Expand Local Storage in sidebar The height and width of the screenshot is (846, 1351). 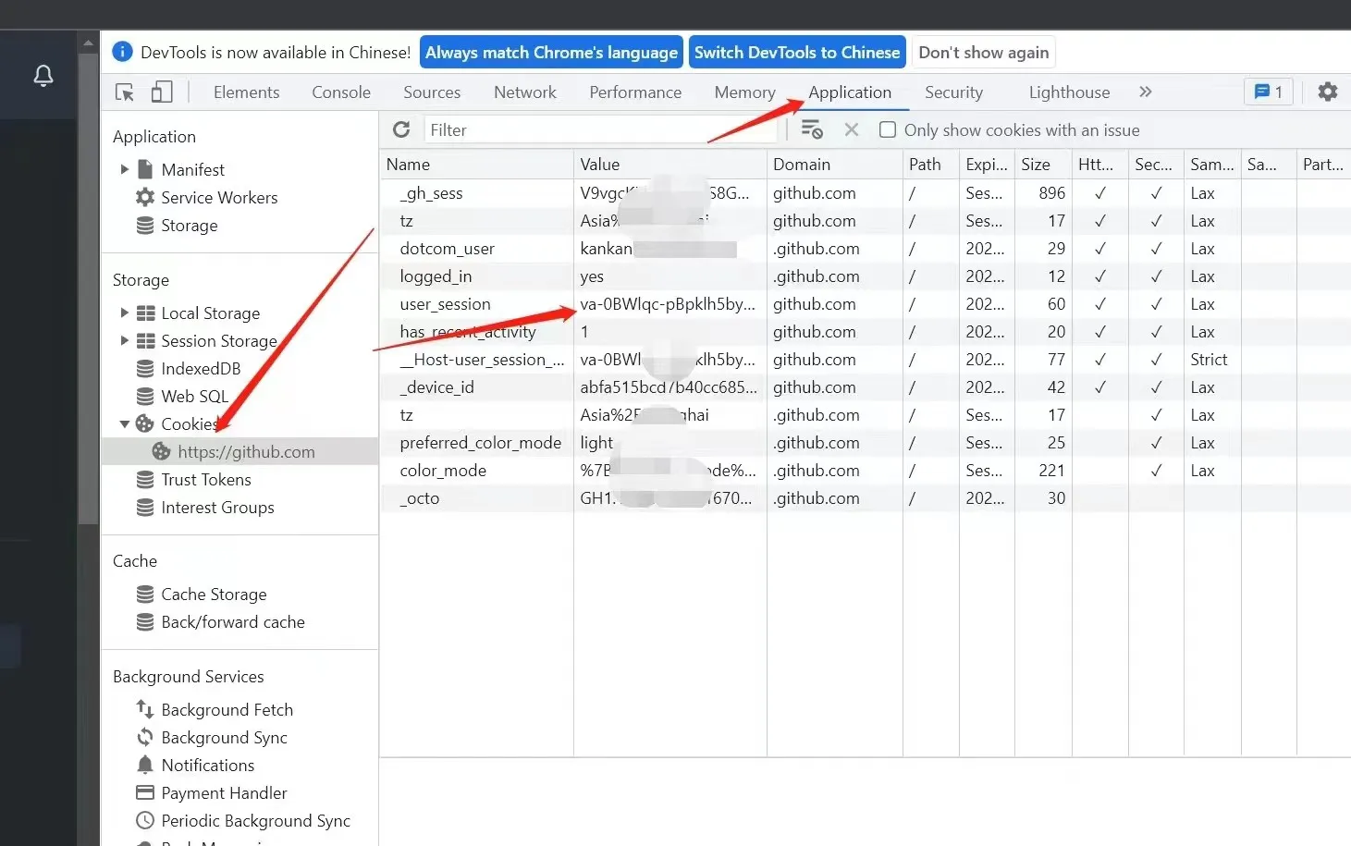125,313
